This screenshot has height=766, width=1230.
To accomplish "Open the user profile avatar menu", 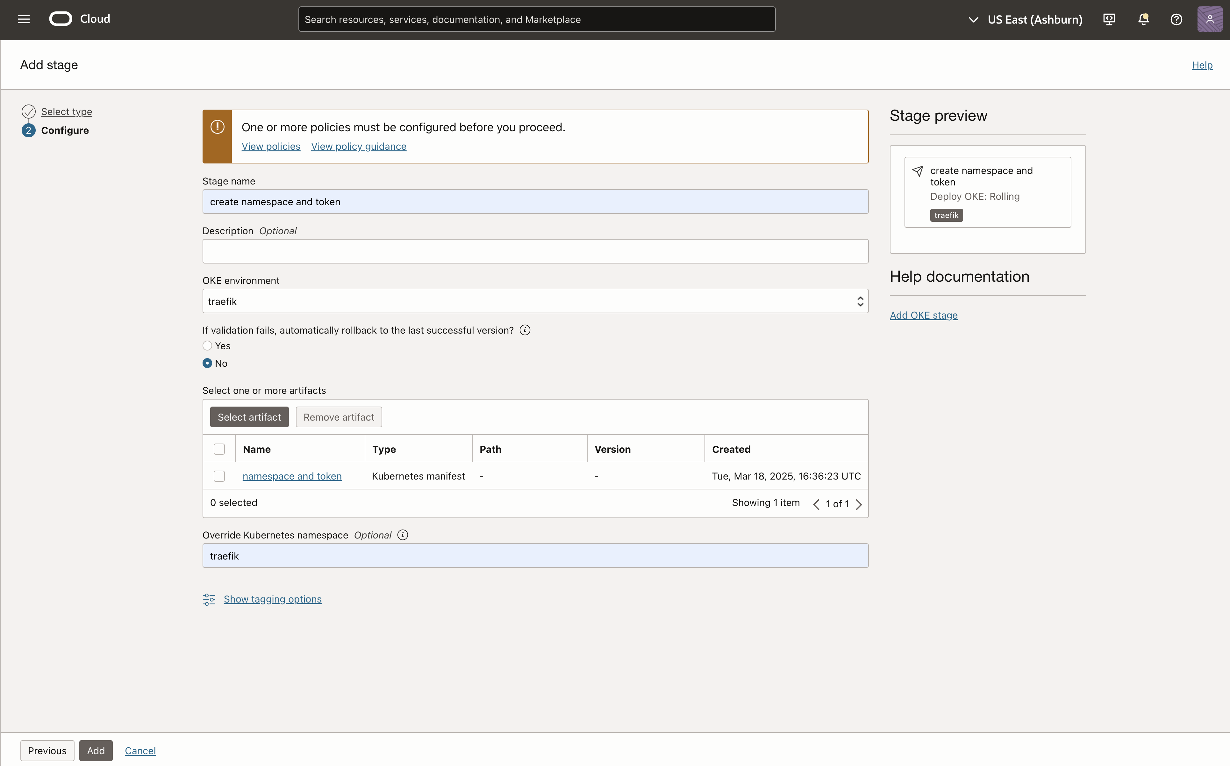I will point(1209,19).
